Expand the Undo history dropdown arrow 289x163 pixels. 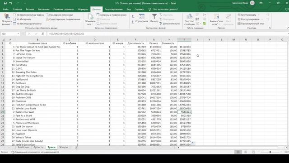pos(14,3)
